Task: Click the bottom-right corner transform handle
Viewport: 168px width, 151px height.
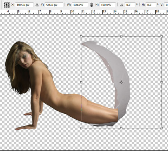Action: click(162, 128)
